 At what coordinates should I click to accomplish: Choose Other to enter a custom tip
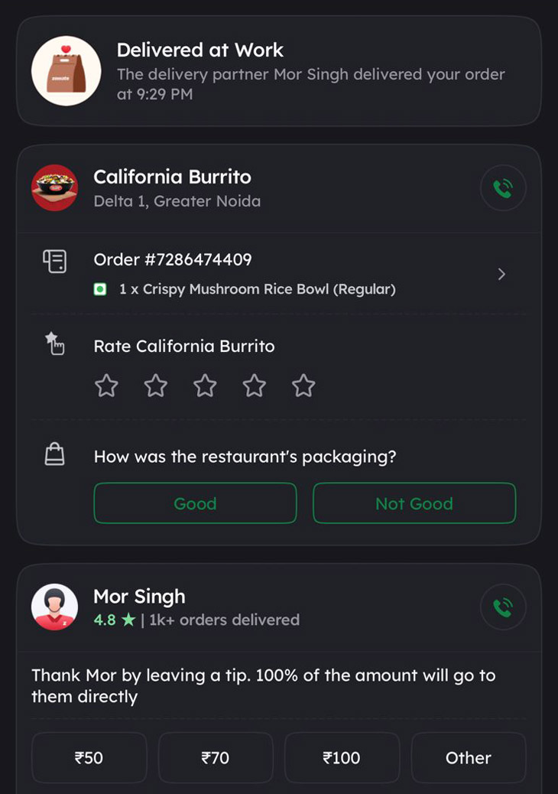tap(469, 758)
